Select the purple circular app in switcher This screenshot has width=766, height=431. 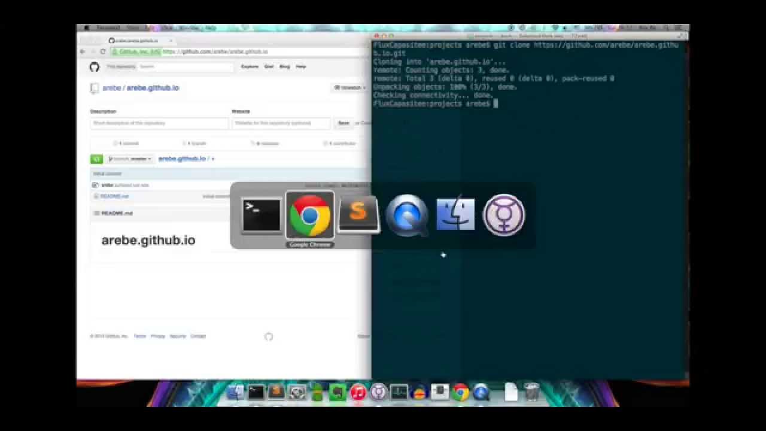coord(504,215)
